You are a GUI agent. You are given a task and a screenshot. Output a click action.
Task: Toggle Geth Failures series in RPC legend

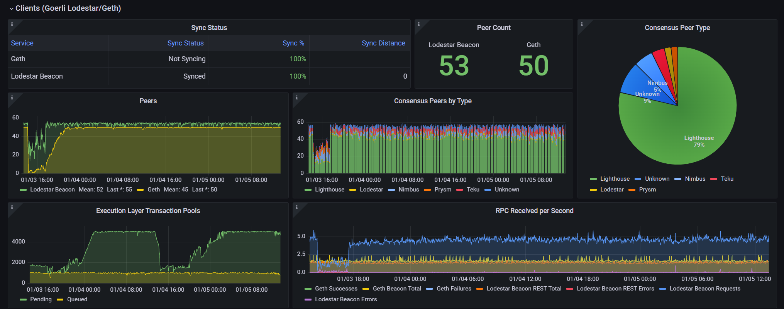click(454, 289)
